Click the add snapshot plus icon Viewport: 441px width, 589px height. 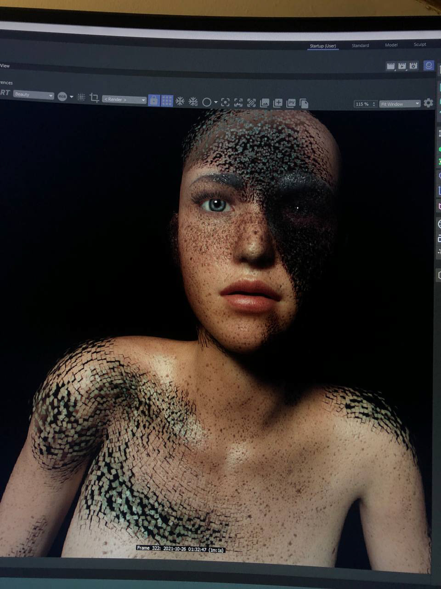(277, 104)
